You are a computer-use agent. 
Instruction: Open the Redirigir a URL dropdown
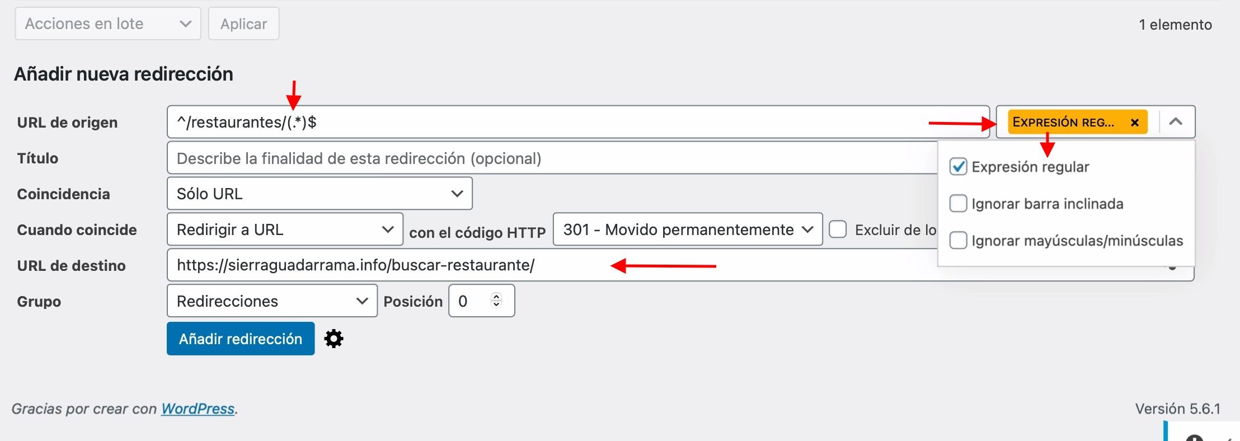[x=285, y=229]
